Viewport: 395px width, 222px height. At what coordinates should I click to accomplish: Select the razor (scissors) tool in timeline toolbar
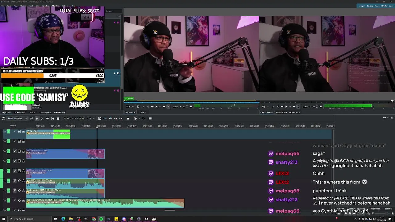pyautogui.click(x=42, y=118)
